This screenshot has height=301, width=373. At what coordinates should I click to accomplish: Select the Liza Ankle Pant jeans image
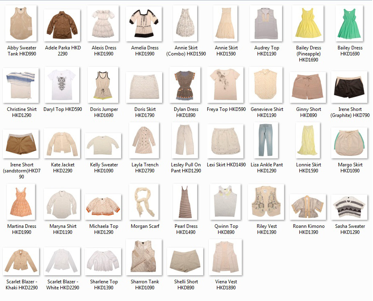coord(266,140)
